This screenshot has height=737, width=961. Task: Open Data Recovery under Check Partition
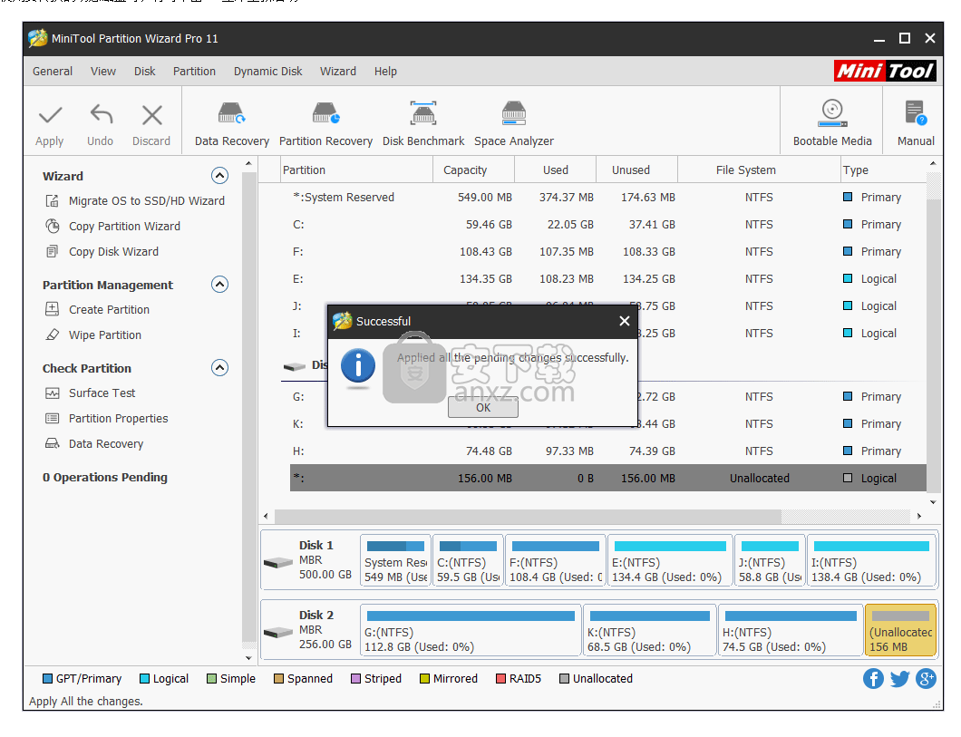(x=95, y=443)
